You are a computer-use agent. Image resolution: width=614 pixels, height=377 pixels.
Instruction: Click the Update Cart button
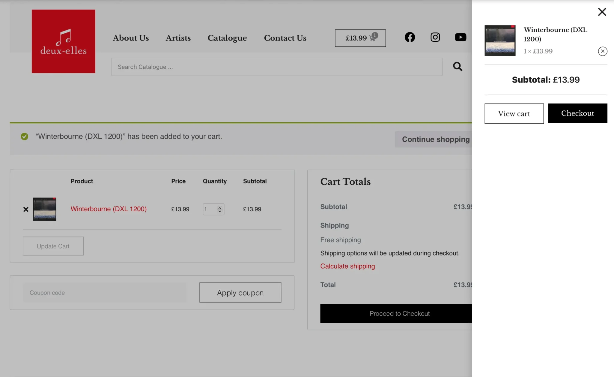[x=53, y=246]
